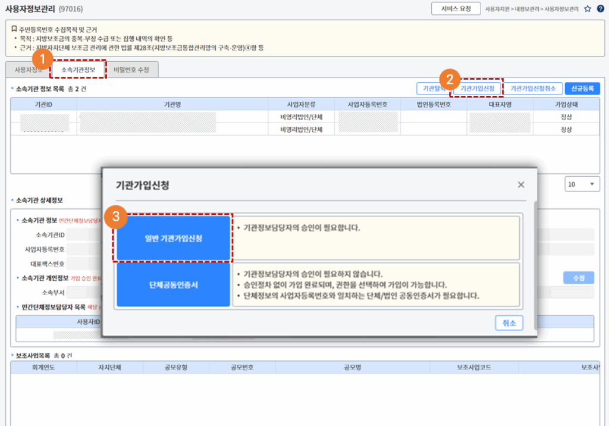The height and width of the screenshot is (426, 609).
Task: Click the 자치단체 column header
Action: coord(110,367)
